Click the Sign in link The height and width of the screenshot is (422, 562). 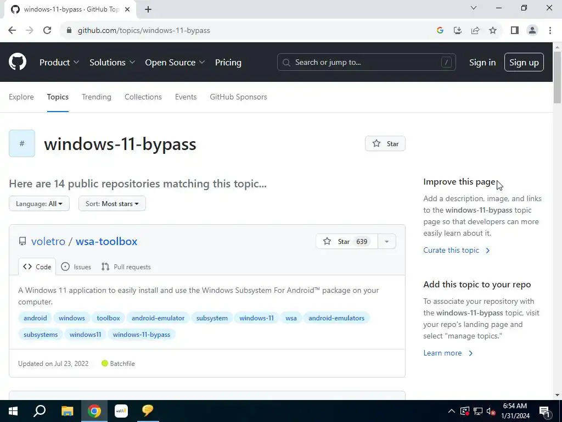click(482, 62)
